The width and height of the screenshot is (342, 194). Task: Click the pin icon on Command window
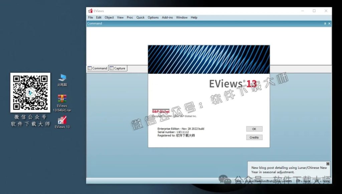325,23
